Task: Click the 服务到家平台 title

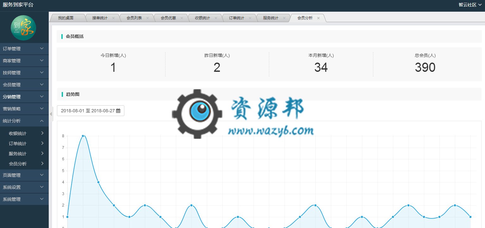Action: coord(18,5)
